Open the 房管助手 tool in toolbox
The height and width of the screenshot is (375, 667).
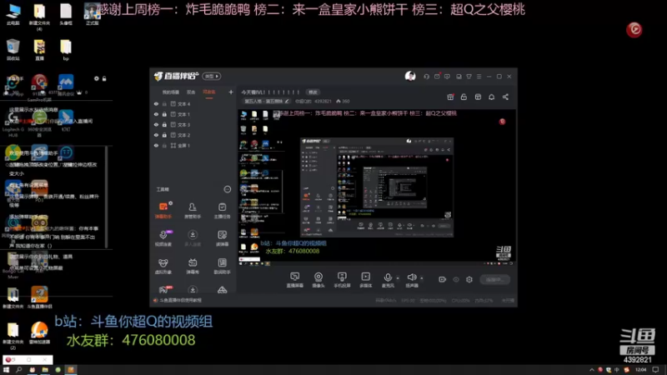tap(193, 210)
